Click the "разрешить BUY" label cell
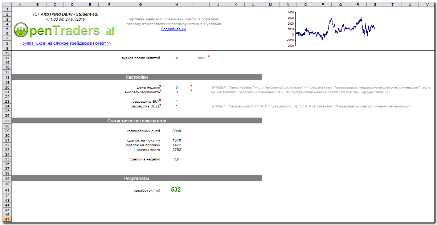 tap(146, 102)
